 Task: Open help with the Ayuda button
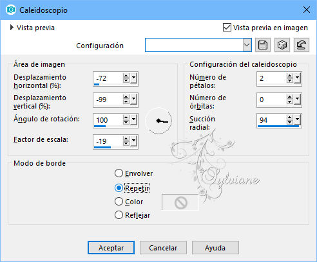(215, 248)
